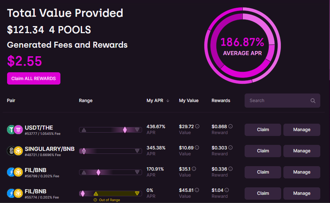
Task: Open info icon next to $0.303 reward
Action: tap(230, 148)
